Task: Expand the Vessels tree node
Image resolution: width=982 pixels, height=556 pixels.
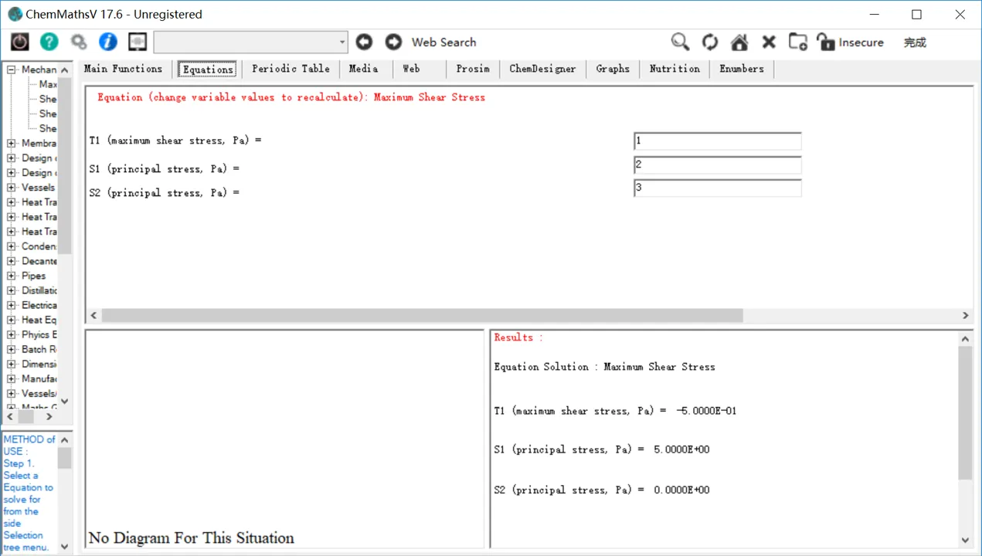Action: [12, 187]
